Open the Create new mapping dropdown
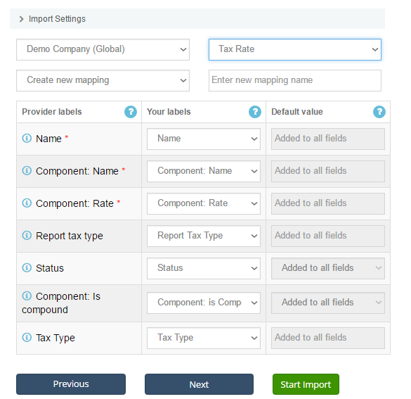 103,81
